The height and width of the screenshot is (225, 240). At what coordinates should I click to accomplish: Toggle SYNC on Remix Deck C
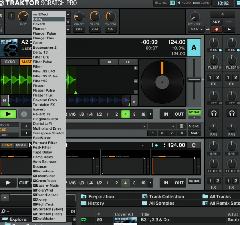pyautogui.click(x=7, y=145)
